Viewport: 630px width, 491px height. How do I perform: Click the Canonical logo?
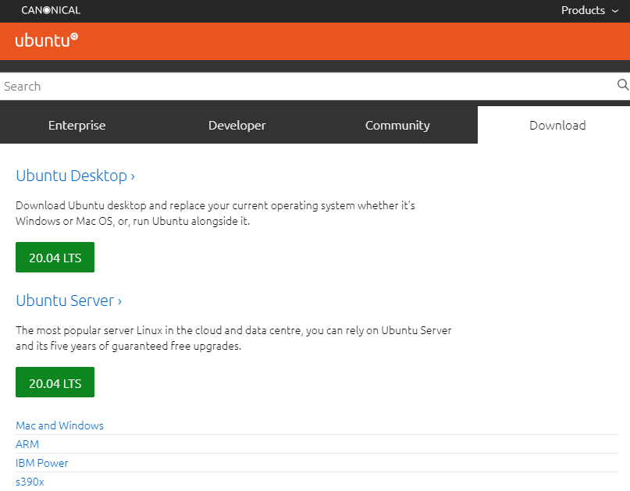[51, 10]
